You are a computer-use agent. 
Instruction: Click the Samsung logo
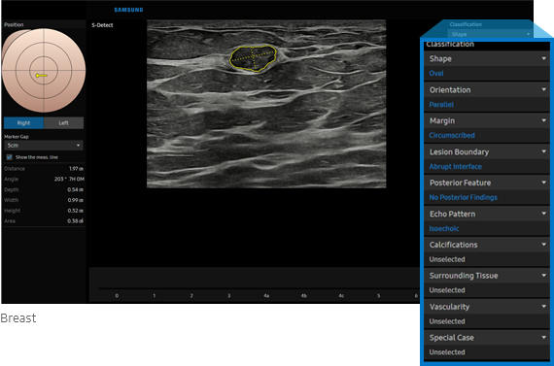click(x=128, y=10)
